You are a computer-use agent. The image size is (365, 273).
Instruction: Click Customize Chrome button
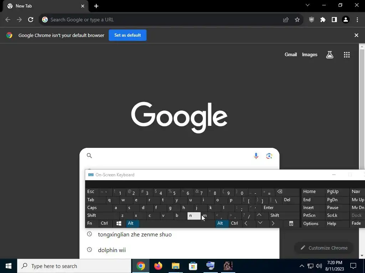coord(324,248)
